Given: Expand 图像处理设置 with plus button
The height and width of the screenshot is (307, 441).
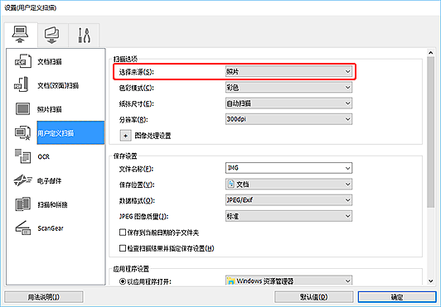Looking at the screenshot, I should click(x=125, y=136).
